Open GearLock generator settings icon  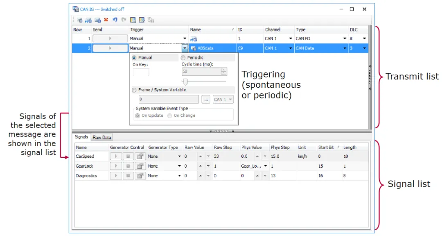coord(140,166)
